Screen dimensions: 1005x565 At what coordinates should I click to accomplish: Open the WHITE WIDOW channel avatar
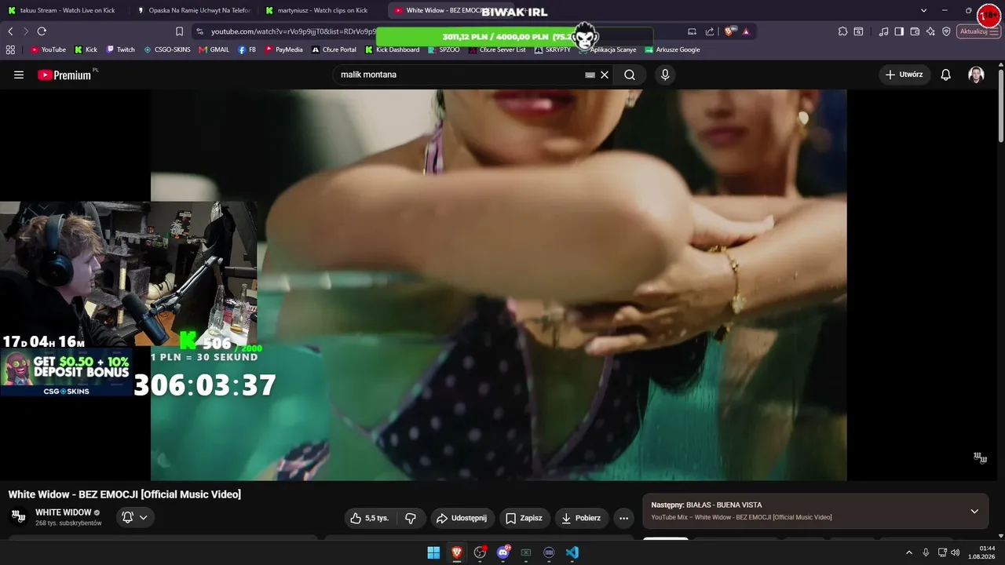[x=18, y=516]
